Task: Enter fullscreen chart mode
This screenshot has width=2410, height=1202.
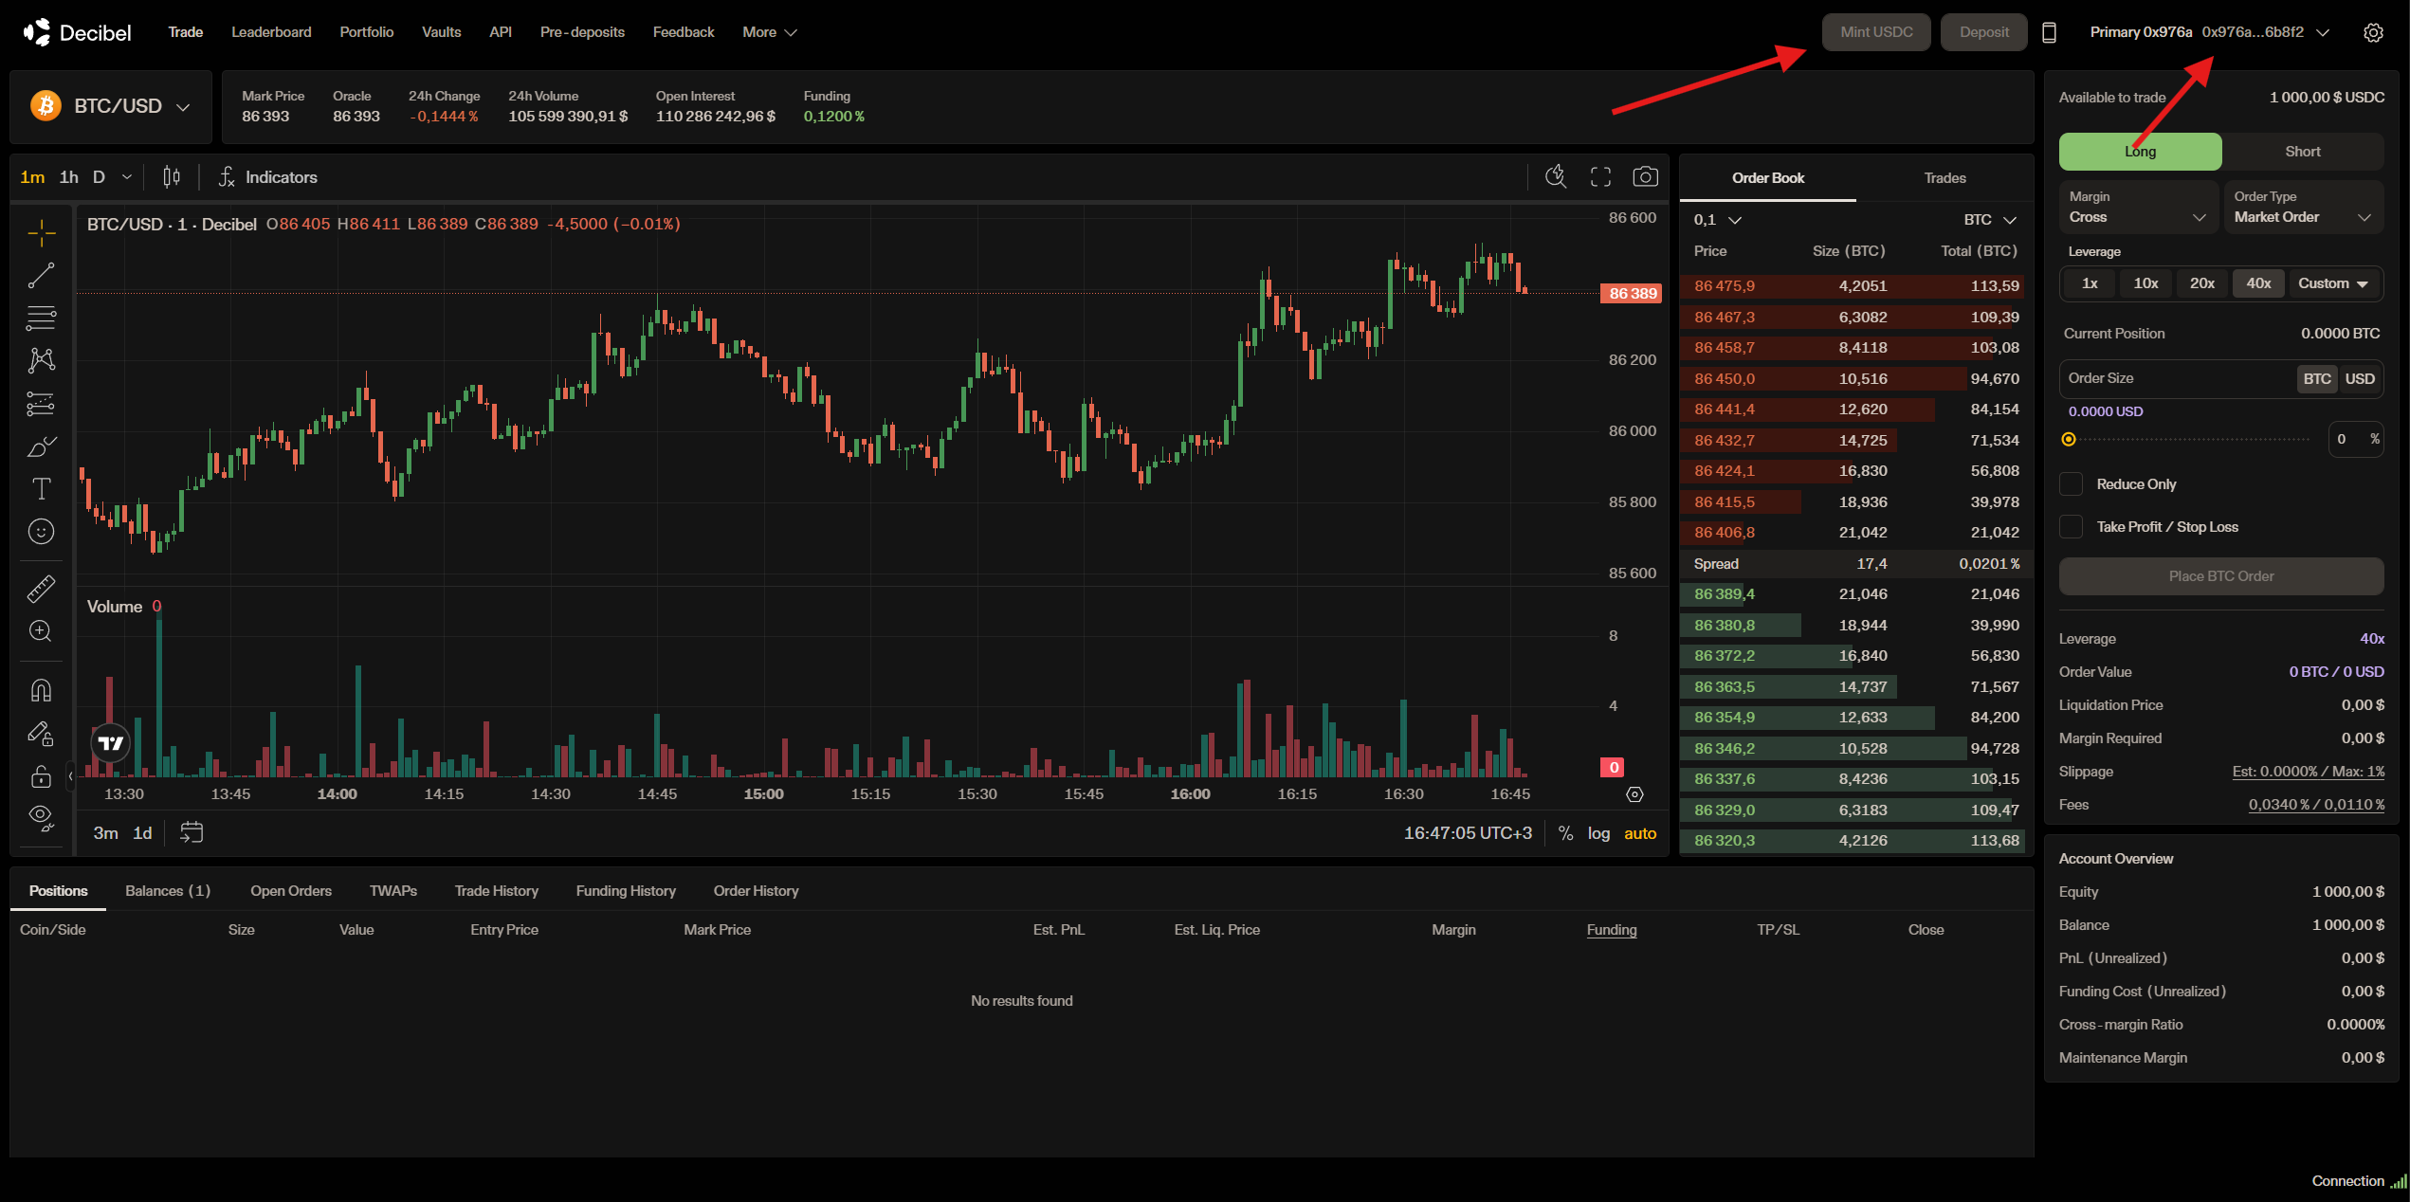Action: click(x=1600, y=177)
